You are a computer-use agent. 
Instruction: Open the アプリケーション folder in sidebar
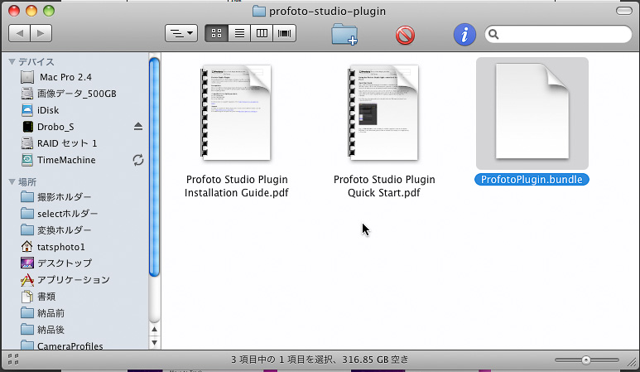coord(73,280)
